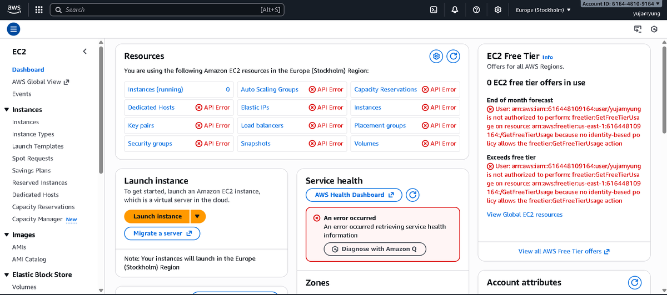Click the search magnifier icon
The height and width of the screenshot is (295, 667).
pos(58,10)
